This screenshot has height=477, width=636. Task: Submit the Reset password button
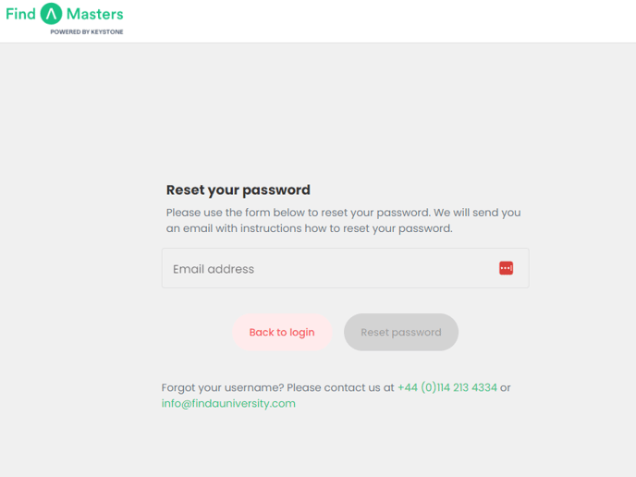coord(401,332)
